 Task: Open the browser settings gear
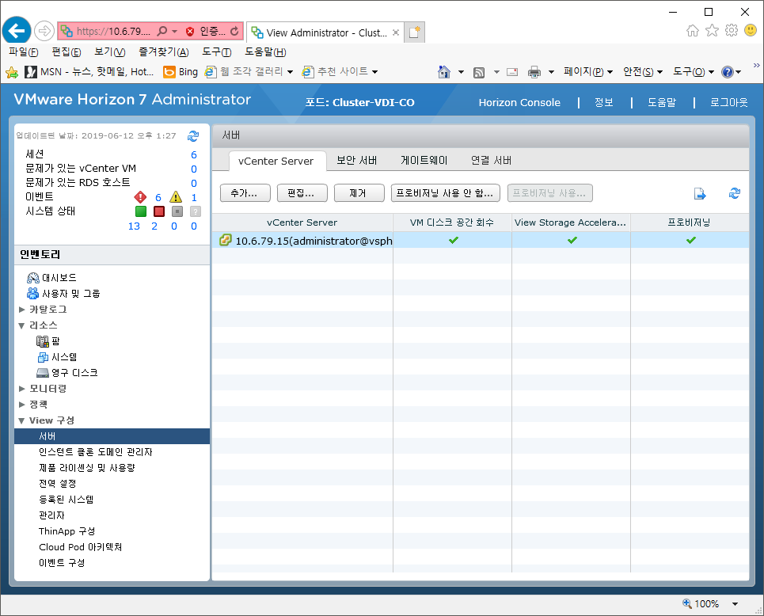coord(732,31)
